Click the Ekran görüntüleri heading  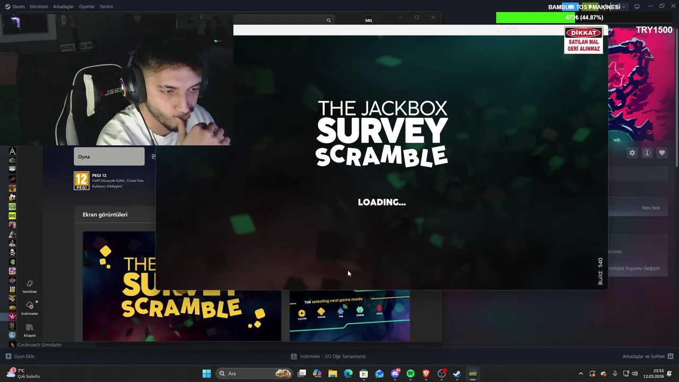pyautogui.click(x=105, y=214)
